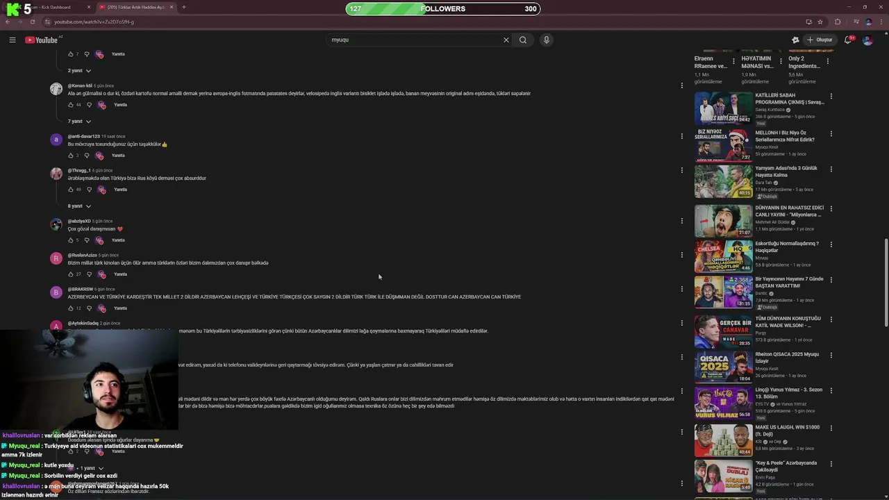The image size is (889, 500).
Task: Reply to @abziyaXD using Yanıtla
Action: (118, 240)
